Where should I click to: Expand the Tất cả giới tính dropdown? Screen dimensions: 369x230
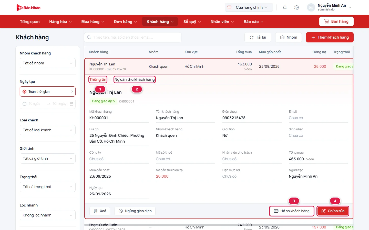(x=48, y=158)
